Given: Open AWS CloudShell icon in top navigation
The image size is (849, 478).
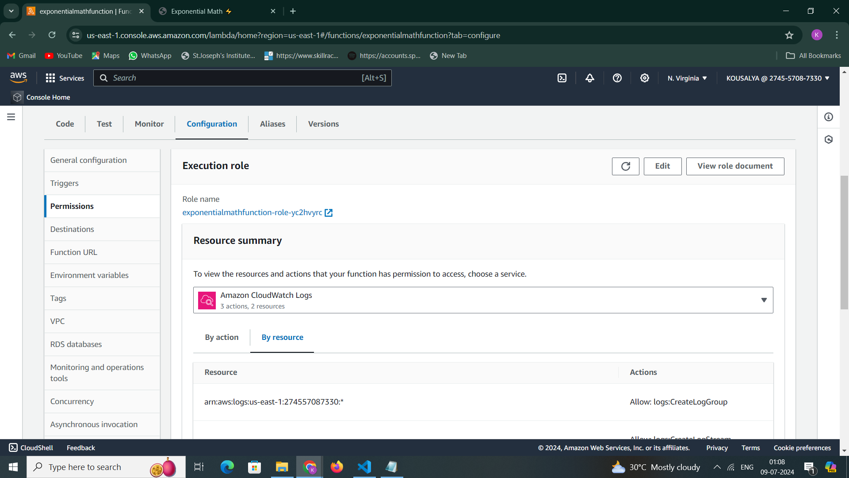Looking at the screenshot, I should (x=562, y=78).
